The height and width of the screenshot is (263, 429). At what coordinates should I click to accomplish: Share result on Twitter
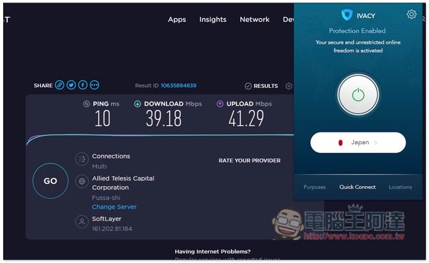71,85
